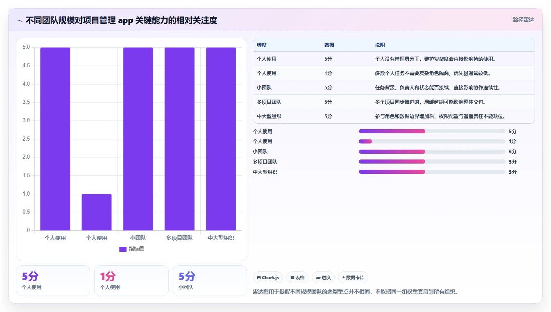Click 多项目团队 in the table's 维度 column
This screenshot has height=312, width=551.
269,102
